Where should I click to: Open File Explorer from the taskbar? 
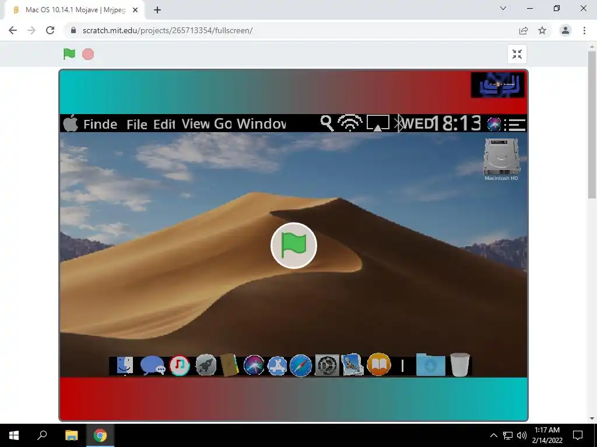click(71, 435)
